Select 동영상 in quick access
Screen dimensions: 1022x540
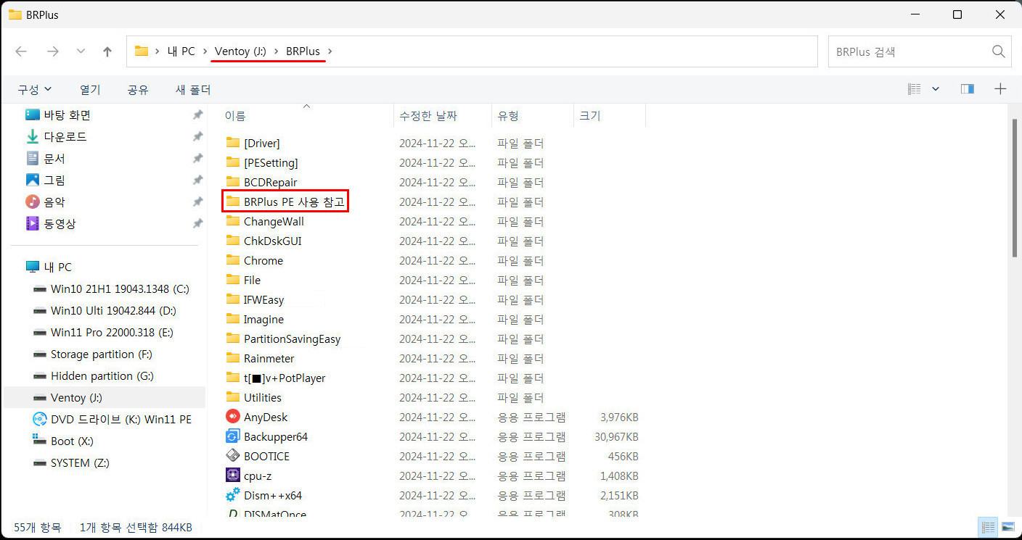[x=51, y=223]
